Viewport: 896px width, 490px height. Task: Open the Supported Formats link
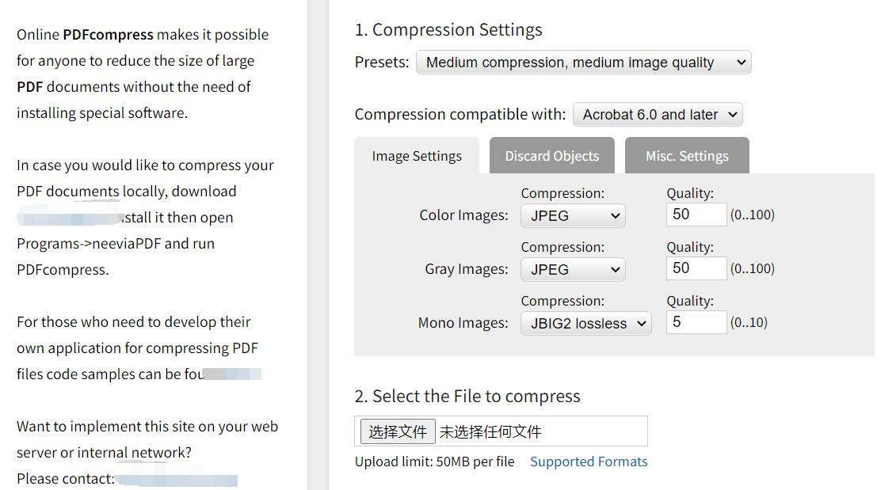pyautogui.click(x=589, y=462)
